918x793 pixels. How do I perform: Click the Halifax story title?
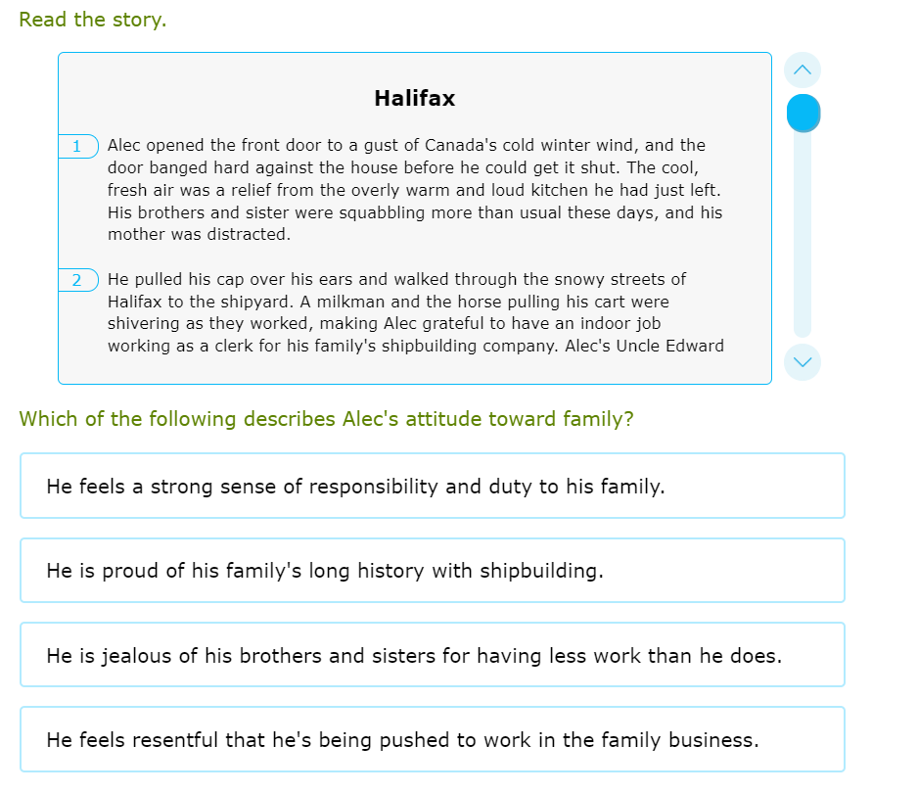[414, 99]
